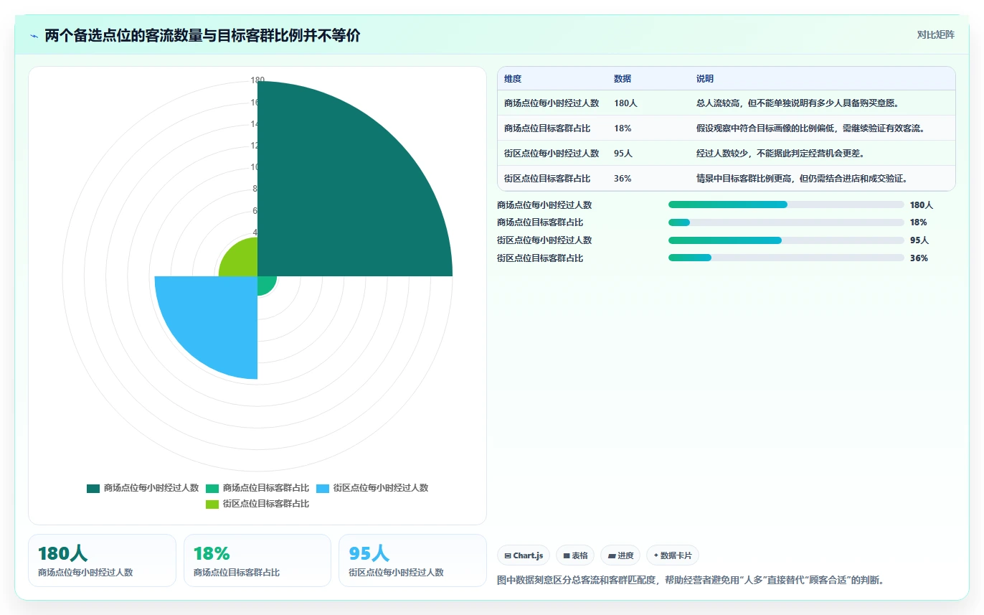The image size is (984, 615).
Task: Click the note beginning 假设观察中 in the table
Action: pos(810,128)
